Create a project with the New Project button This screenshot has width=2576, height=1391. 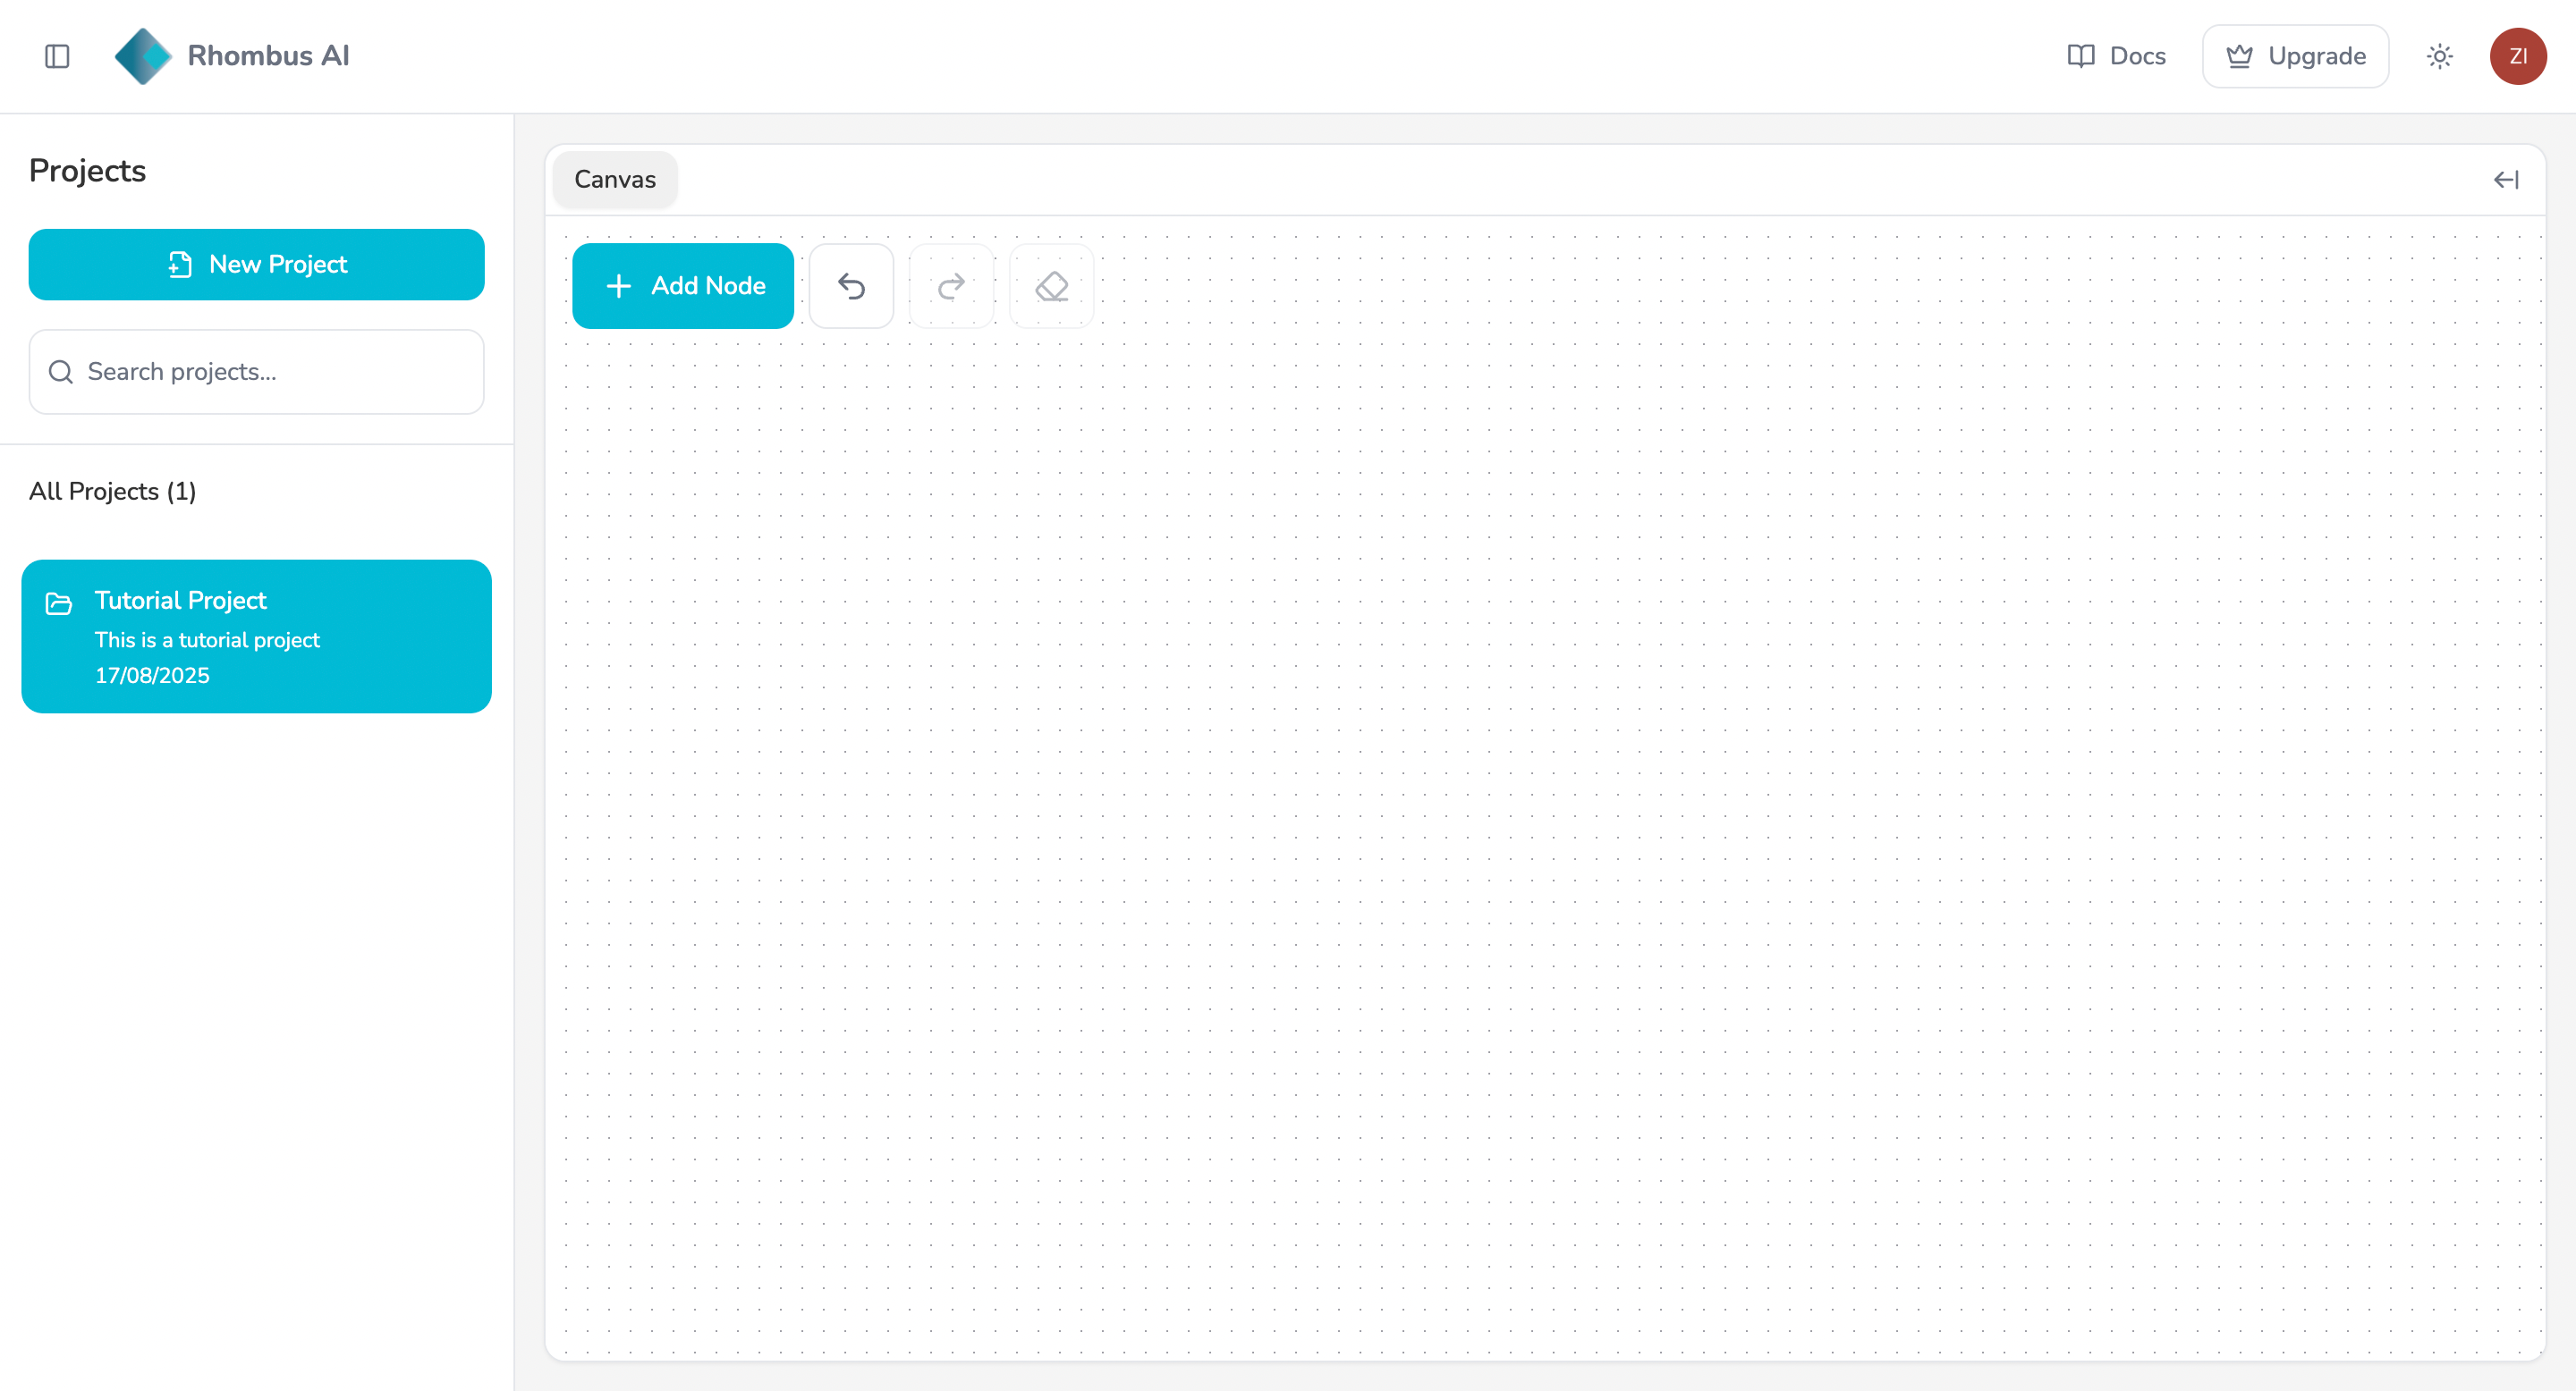[x=256, y=264]
